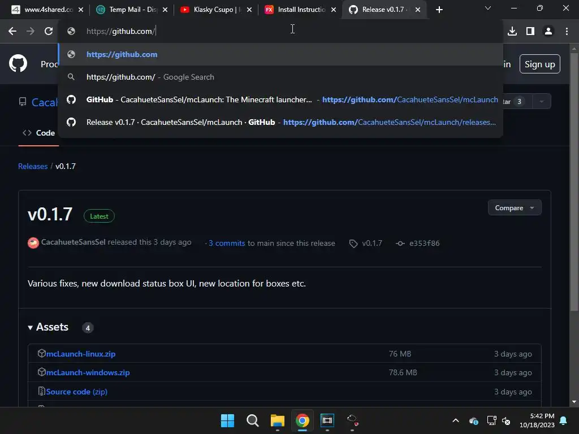The image size is (579, 434).
Task: Click the scrollbar down arrow
Action: [574, 402]
